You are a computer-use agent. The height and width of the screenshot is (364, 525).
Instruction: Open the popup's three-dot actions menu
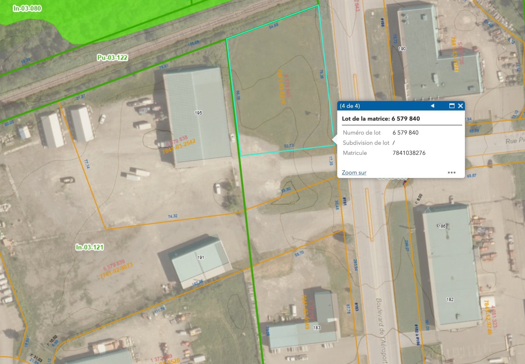[451, 173]
